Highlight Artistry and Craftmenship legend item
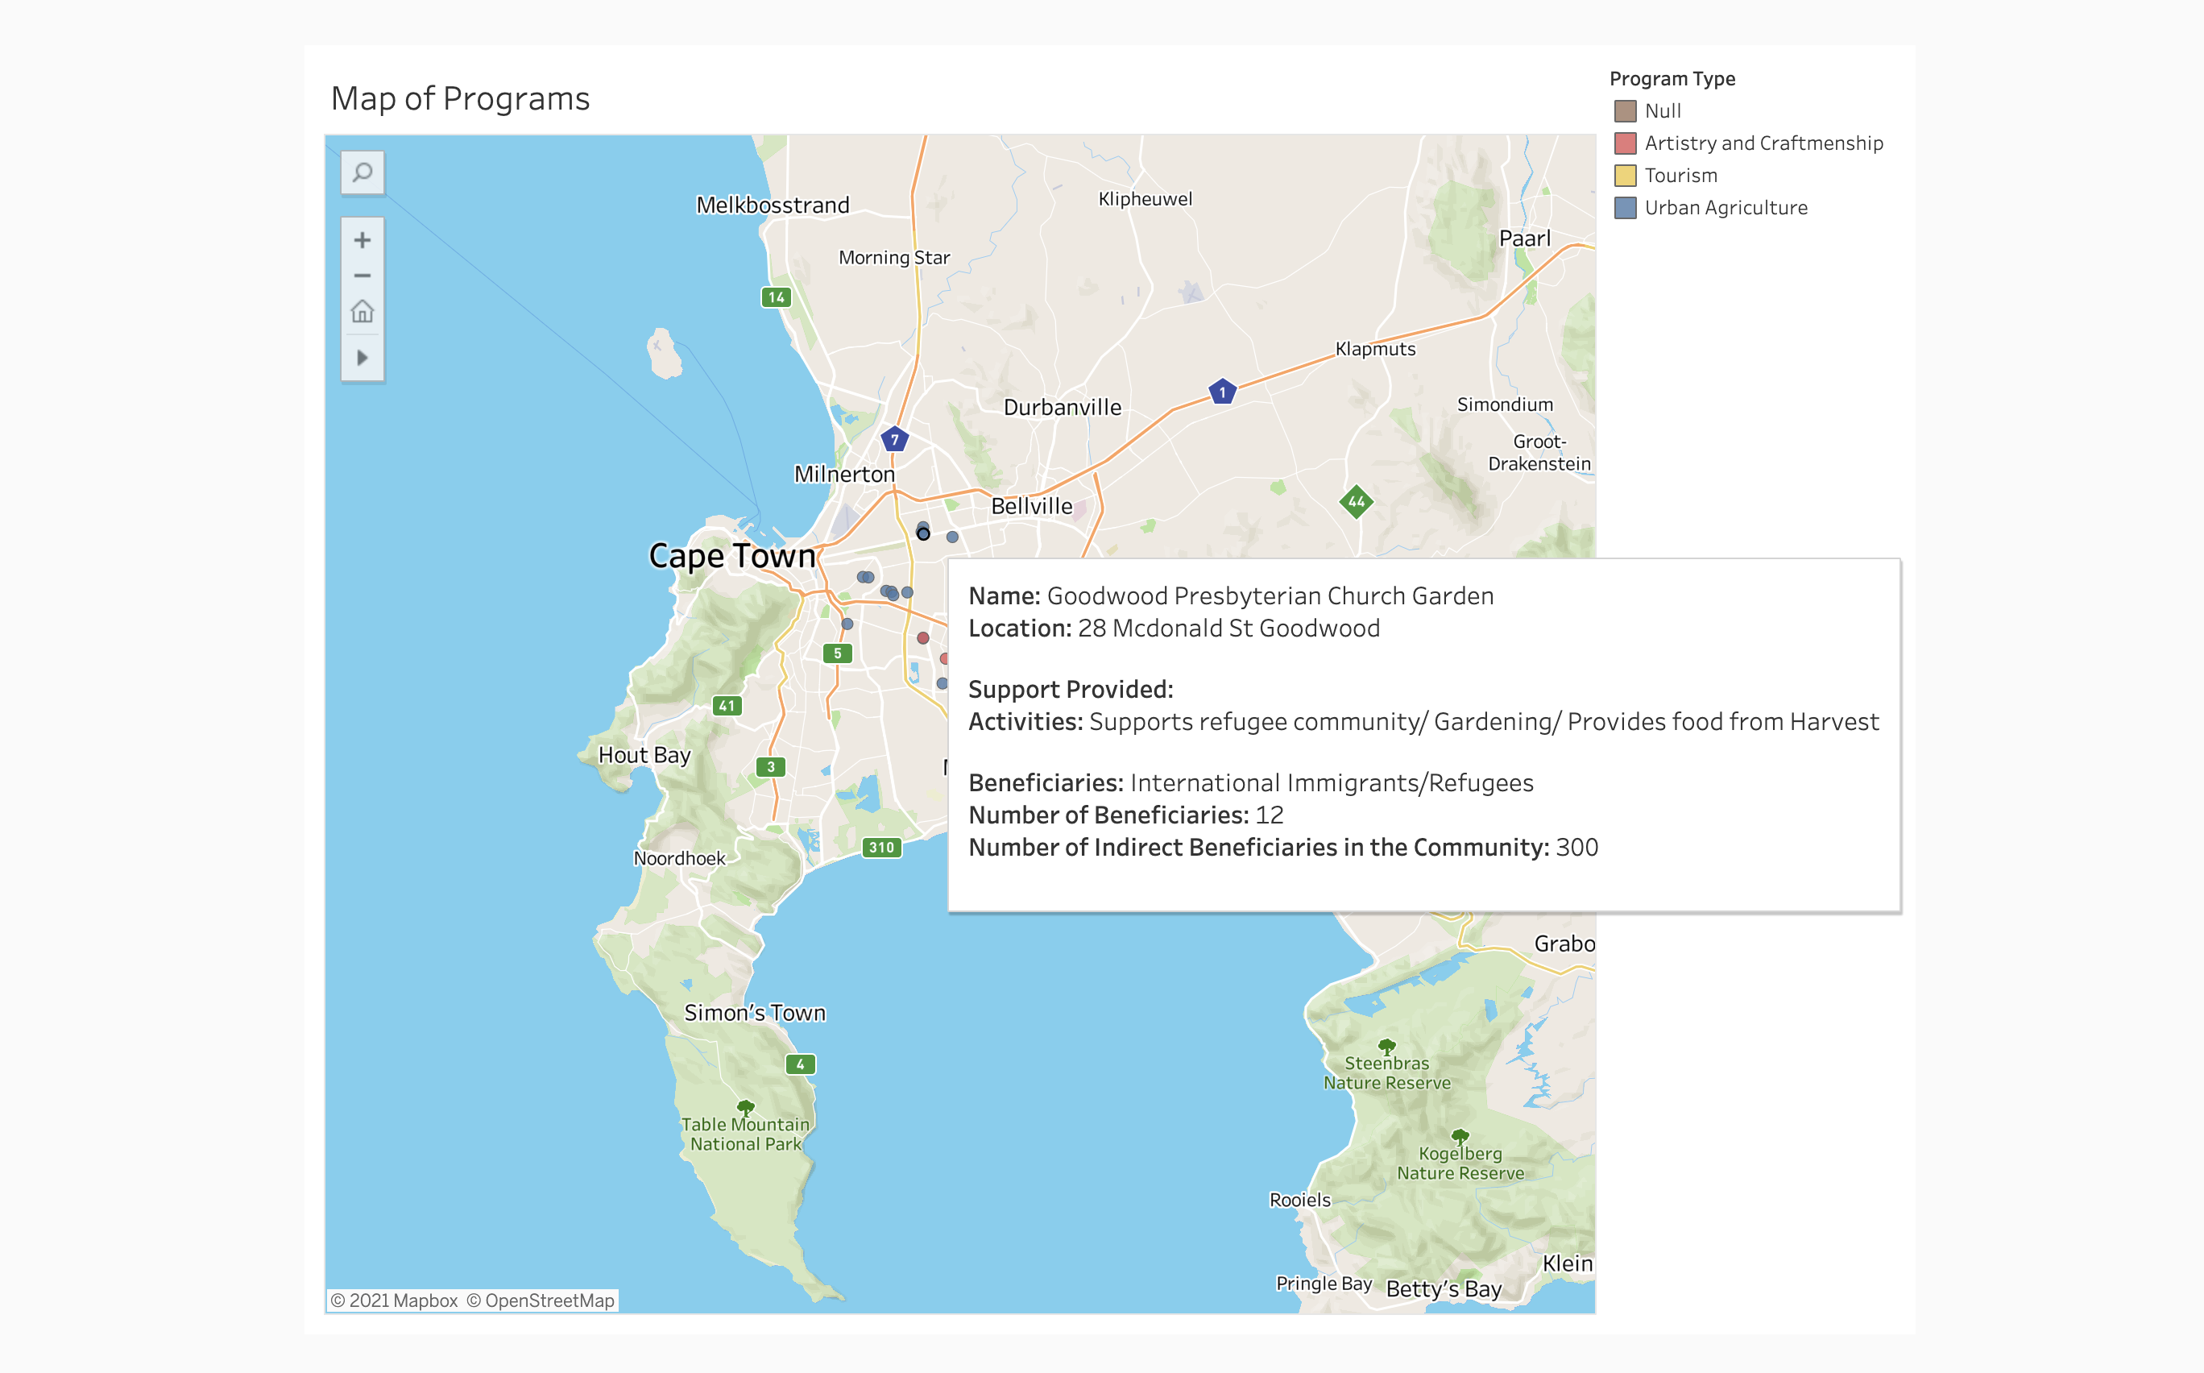 point(1762,143)
